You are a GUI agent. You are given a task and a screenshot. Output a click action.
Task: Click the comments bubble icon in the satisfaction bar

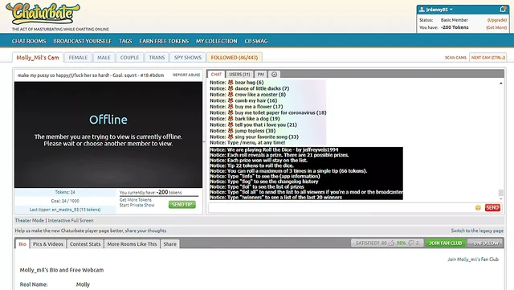coord(411,243)
